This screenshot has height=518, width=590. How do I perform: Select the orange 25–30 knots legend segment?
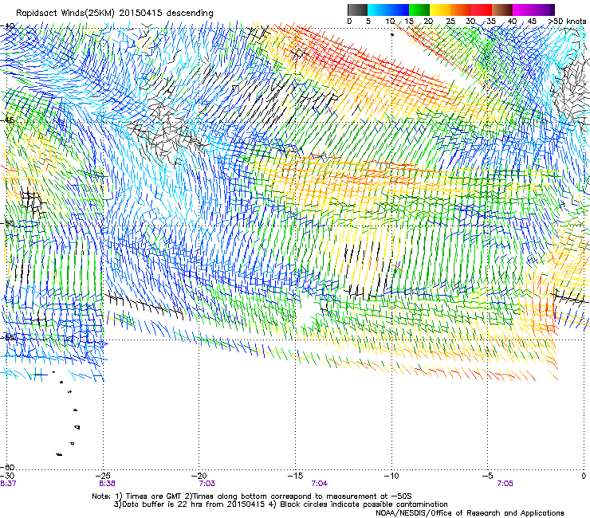coord(461,10)
